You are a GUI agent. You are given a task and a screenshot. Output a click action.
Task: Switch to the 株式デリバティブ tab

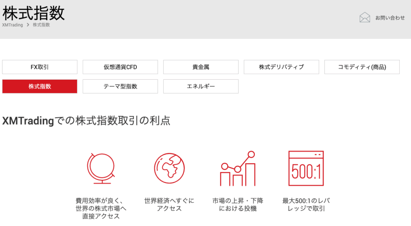(281, 67)
